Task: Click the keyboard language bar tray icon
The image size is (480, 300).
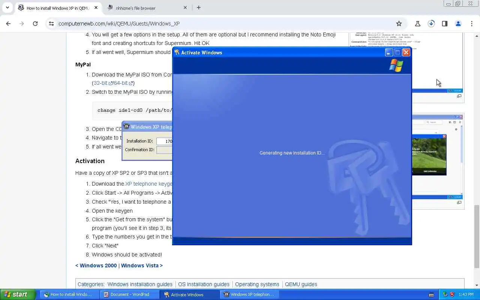Action: pyautogui.click(x=431, y=294)
